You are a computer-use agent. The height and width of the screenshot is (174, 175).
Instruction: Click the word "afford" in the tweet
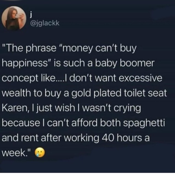click(84, 123)
